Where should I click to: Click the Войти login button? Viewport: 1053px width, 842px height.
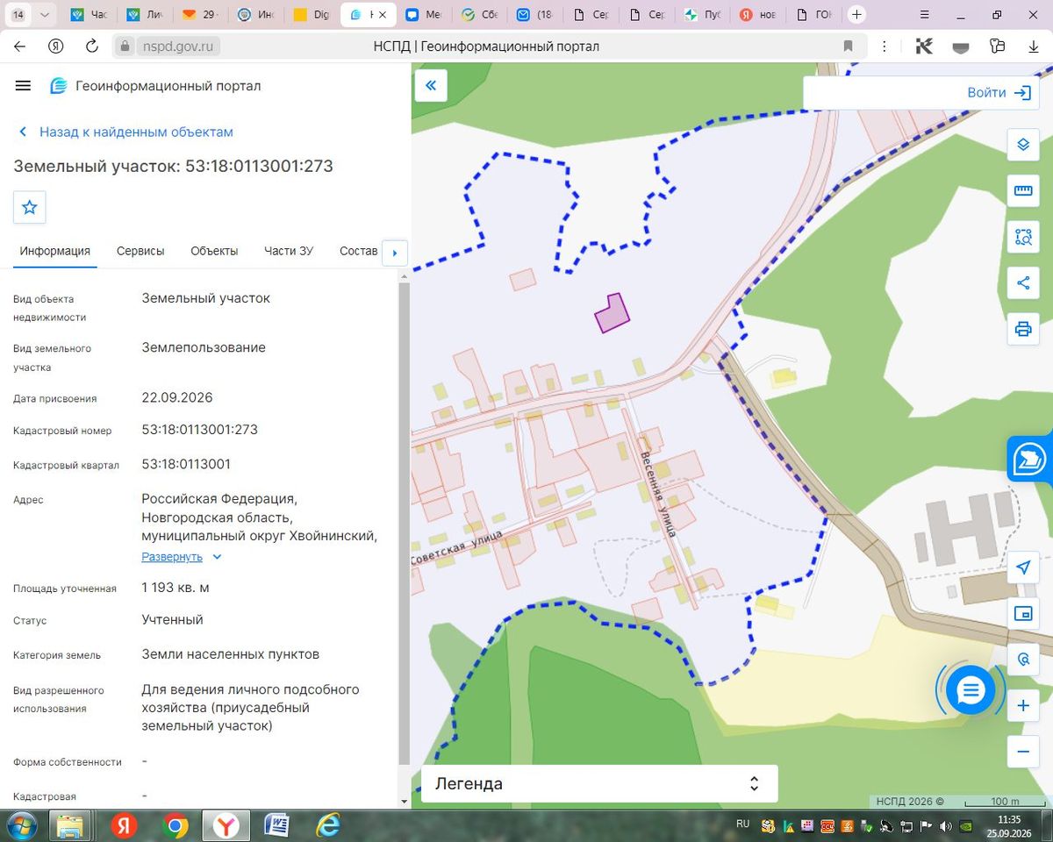pos(999,92)
